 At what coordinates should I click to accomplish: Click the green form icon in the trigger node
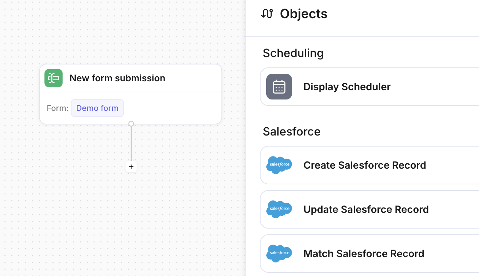[x=54, y=78]
